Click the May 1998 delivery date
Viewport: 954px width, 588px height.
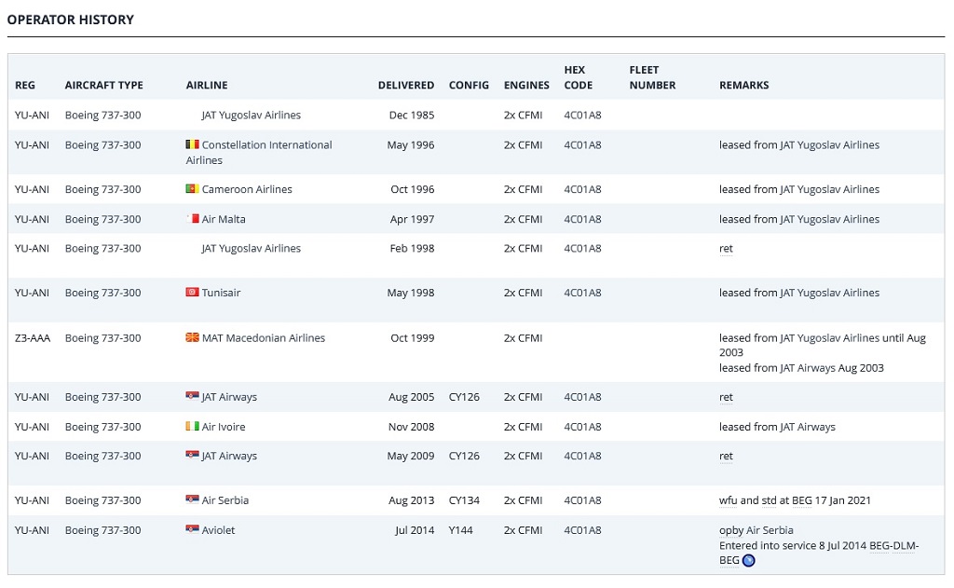click(x=411, y=293)
